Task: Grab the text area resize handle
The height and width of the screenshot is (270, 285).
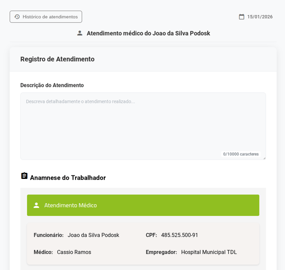Action: coord(264,158)
